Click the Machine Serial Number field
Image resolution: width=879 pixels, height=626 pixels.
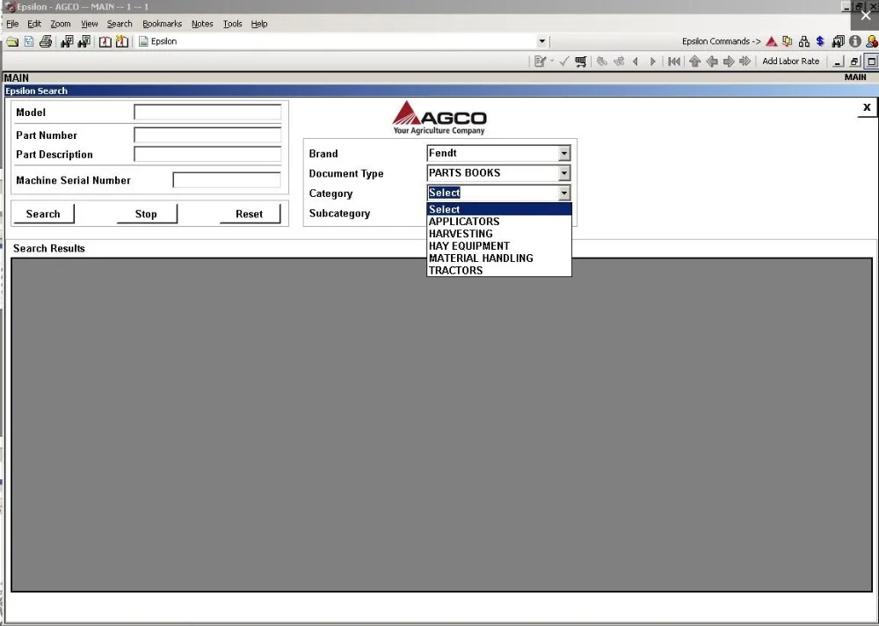(227, 180)
